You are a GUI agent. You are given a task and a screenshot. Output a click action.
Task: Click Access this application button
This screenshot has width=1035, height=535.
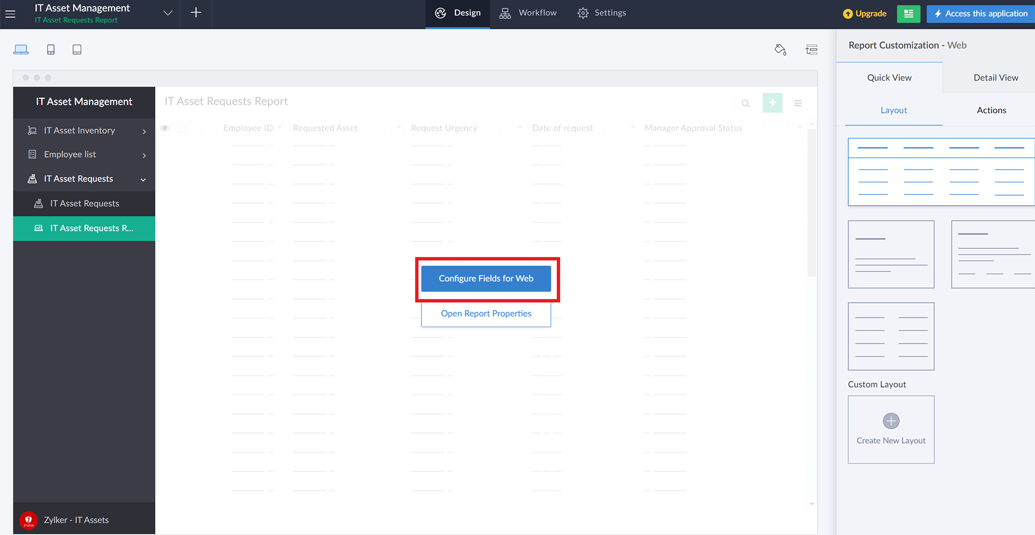981,14
